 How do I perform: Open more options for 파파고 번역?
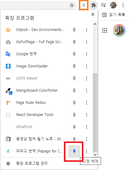tap(86, 151)
